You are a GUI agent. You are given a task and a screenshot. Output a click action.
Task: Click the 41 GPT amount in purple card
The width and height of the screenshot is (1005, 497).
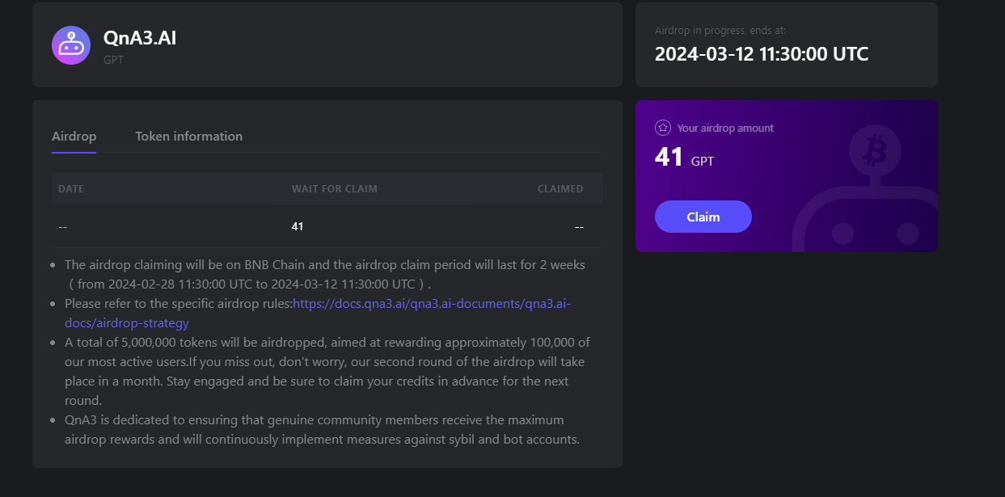point(684,157)
